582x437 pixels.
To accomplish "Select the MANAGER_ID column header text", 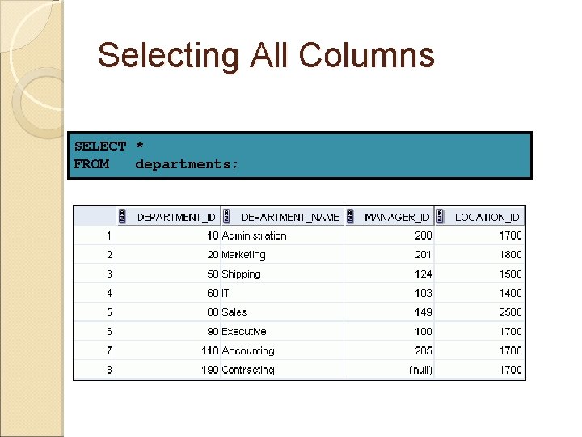I will (397, 218).
